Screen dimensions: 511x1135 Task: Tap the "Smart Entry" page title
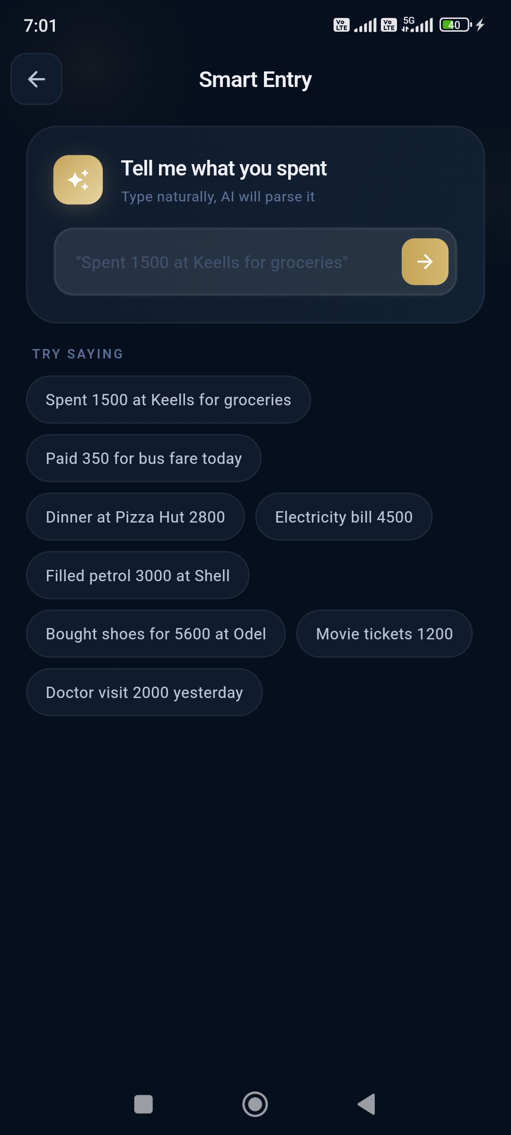pos(255,79)
